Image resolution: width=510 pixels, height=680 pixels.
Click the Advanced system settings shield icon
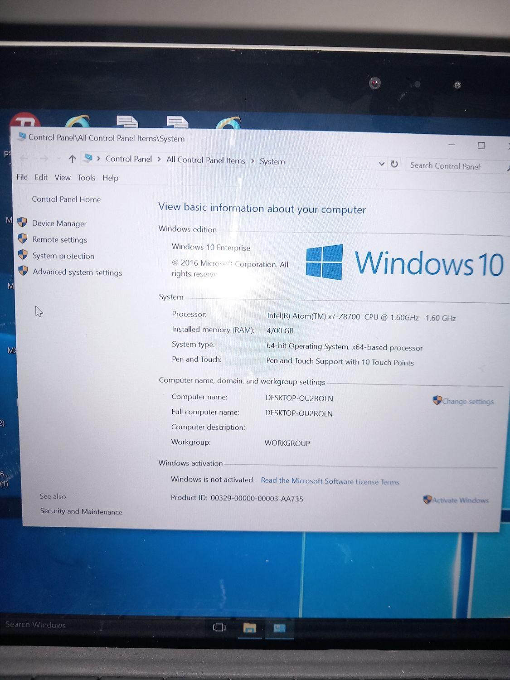[x=23, y=271]
